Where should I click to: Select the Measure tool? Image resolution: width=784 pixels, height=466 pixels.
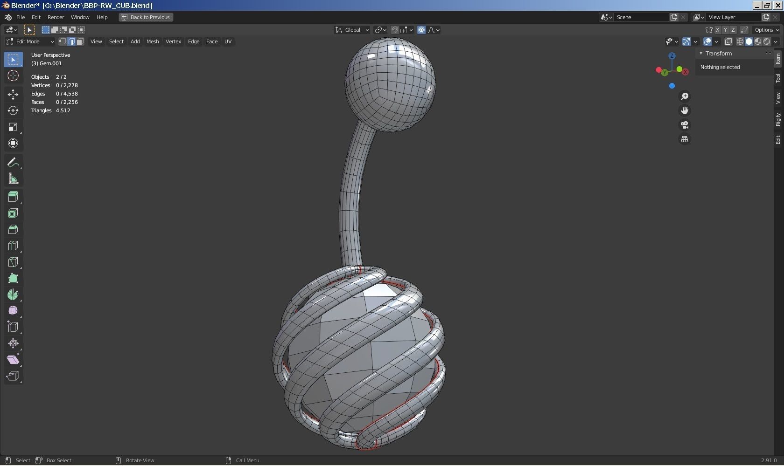(x=13, y=178)
